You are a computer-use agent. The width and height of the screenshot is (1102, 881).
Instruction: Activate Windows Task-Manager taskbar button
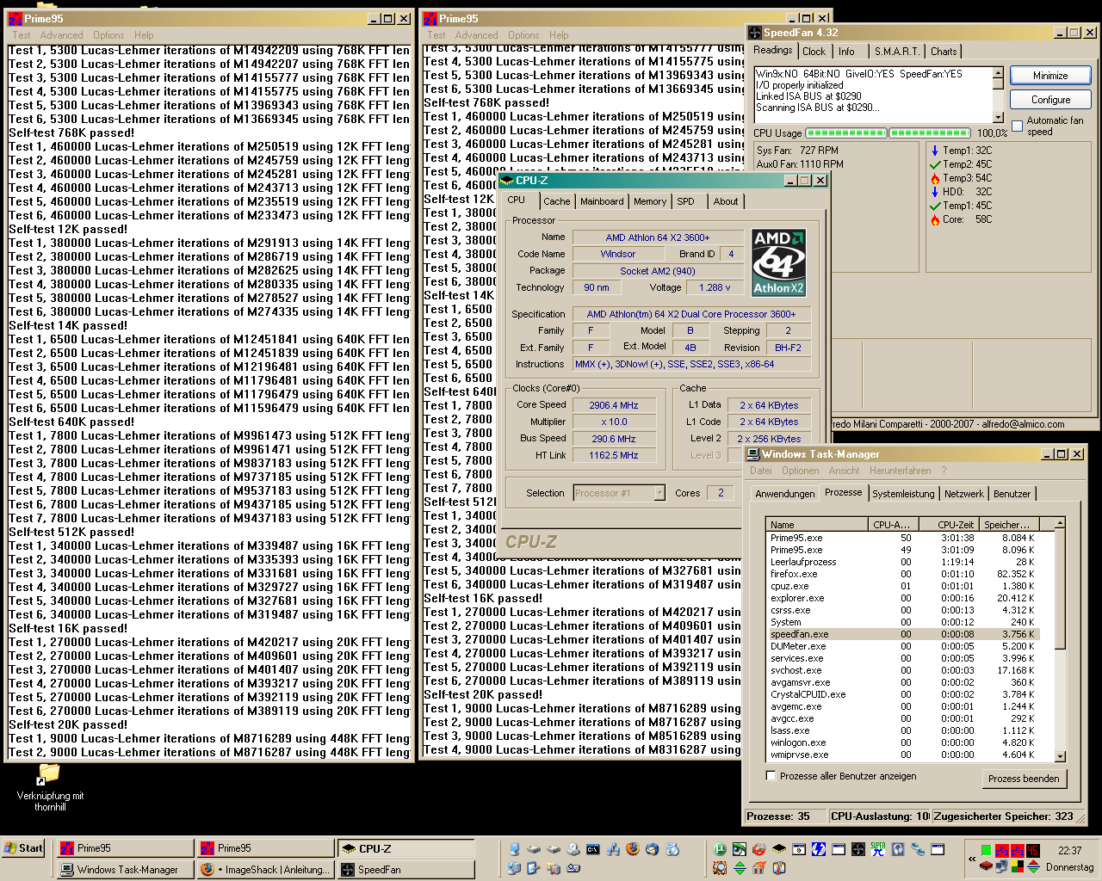coord(126,870)
